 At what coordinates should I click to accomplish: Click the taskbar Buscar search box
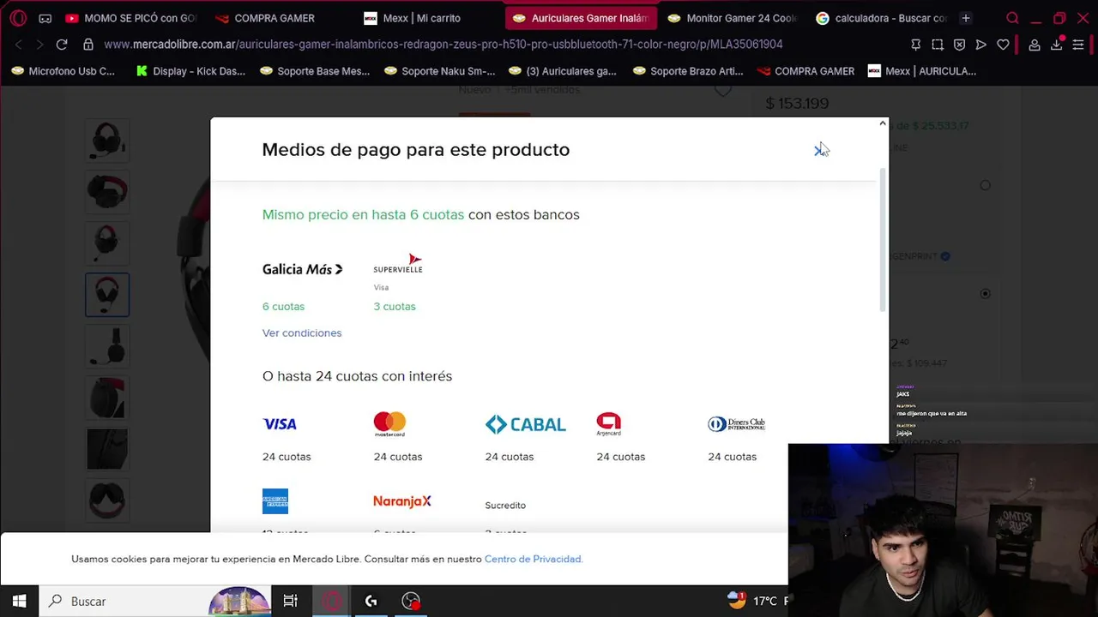click(x=154, y=602)
